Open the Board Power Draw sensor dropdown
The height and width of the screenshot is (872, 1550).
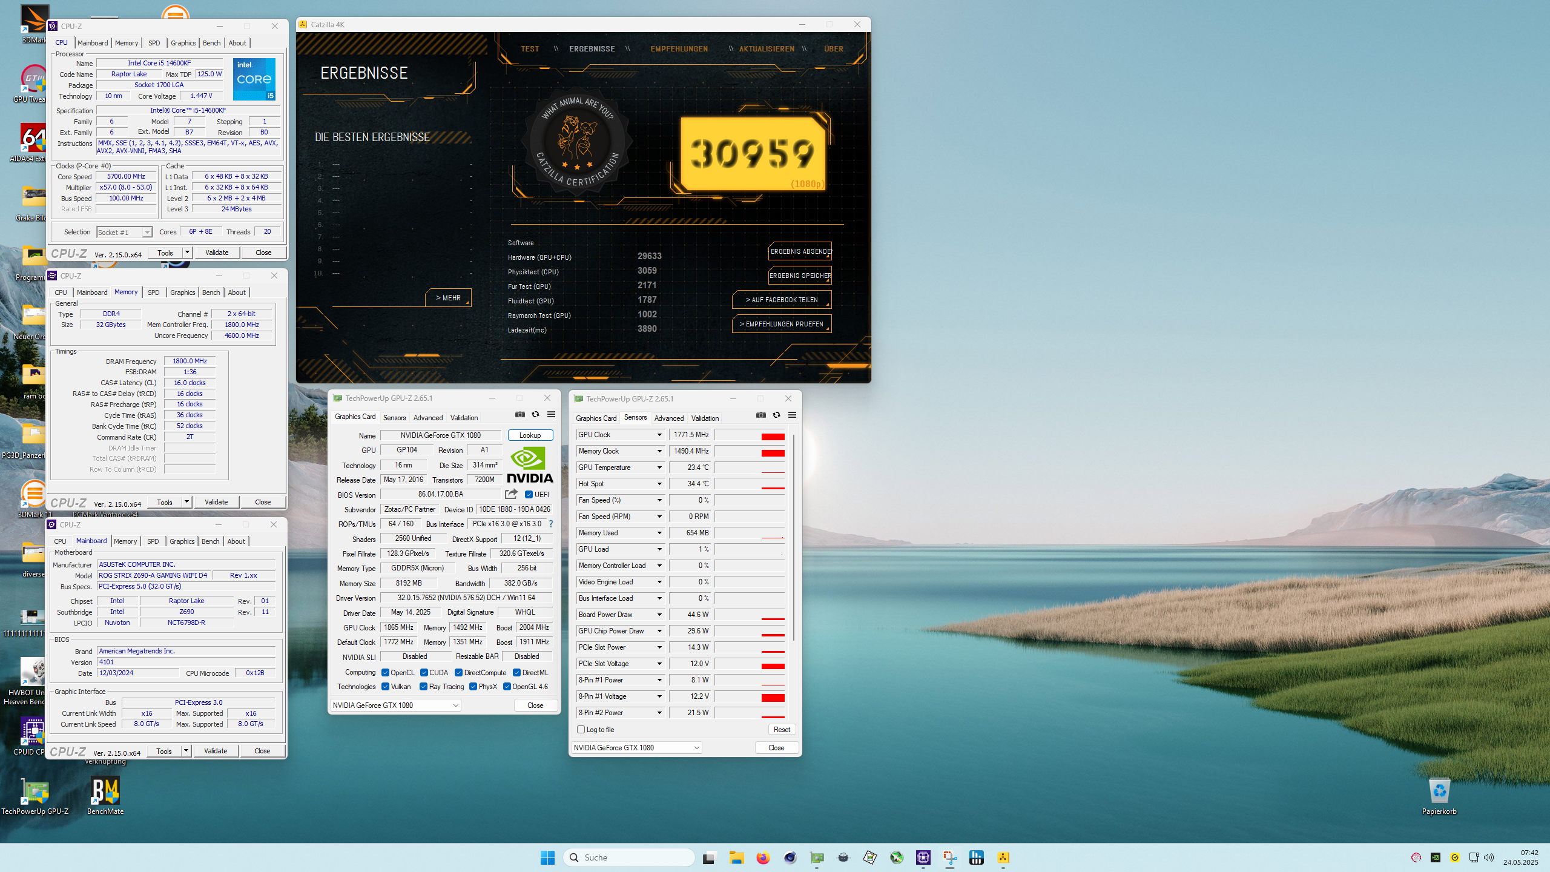(x=659, y=615)
